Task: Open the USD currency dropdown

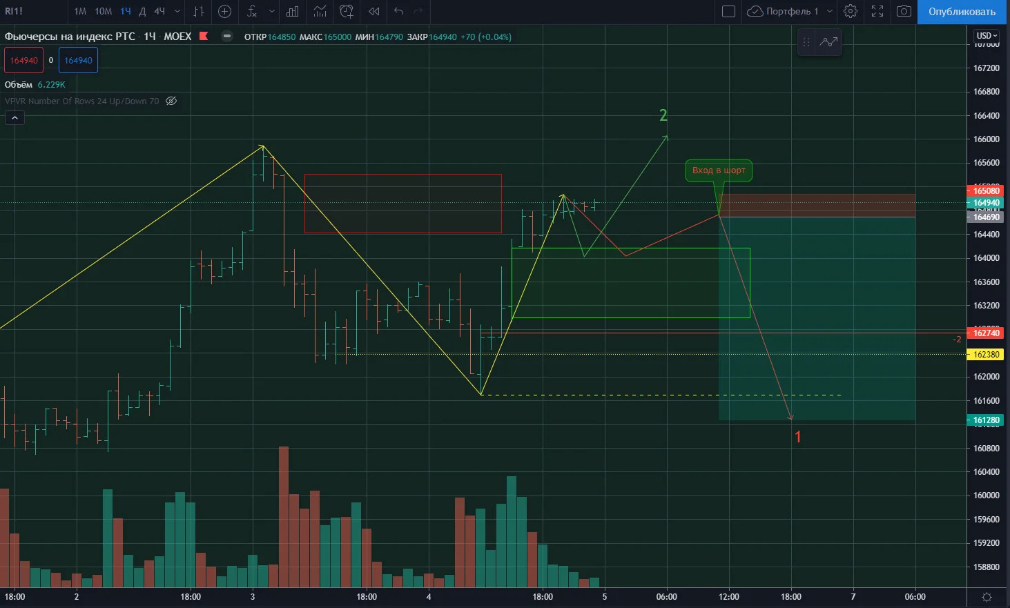Action: [x=987, y=36]
